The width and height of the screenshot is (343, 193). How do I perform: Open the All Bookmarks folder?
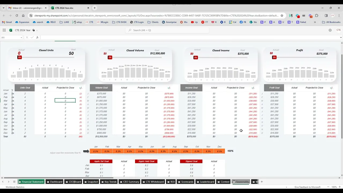point(331,22)
